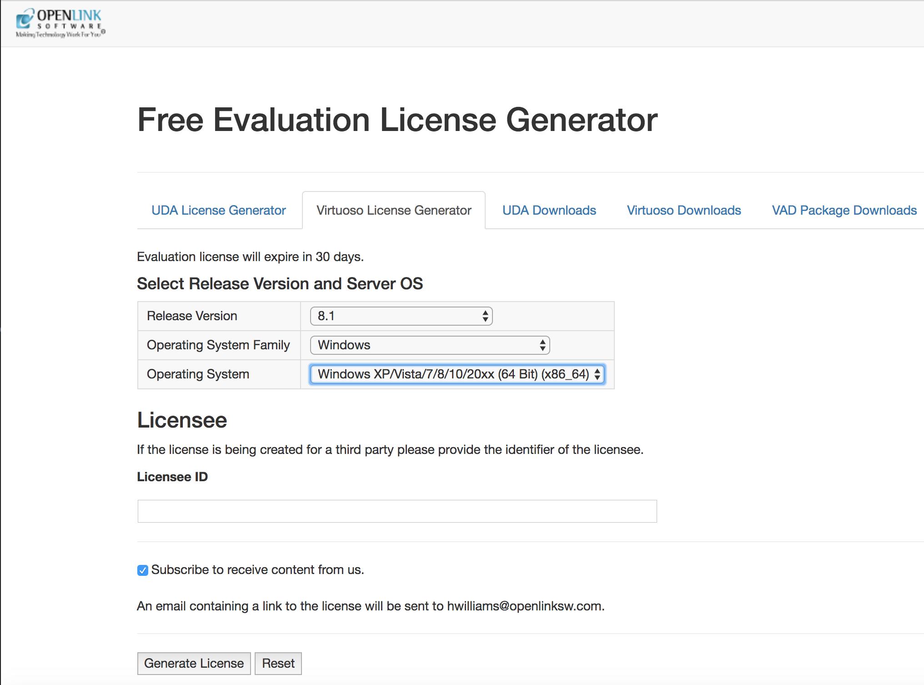Screen dimensions: 924x685
Task: Open the VAD Package Downloads tab
Action: click(844, 210)
